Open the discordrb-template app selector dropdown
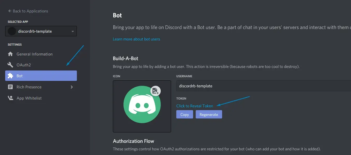This screenshot has height=155, width=351. (x=41, y=31)
